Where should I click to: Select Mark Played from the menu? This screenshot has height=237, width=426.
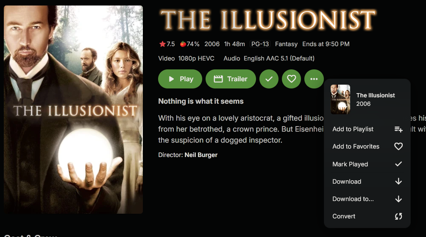(367, 164)
